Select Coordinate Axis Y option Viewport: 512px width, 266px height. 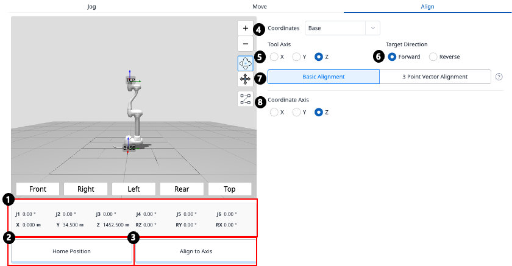pos(296,112)
